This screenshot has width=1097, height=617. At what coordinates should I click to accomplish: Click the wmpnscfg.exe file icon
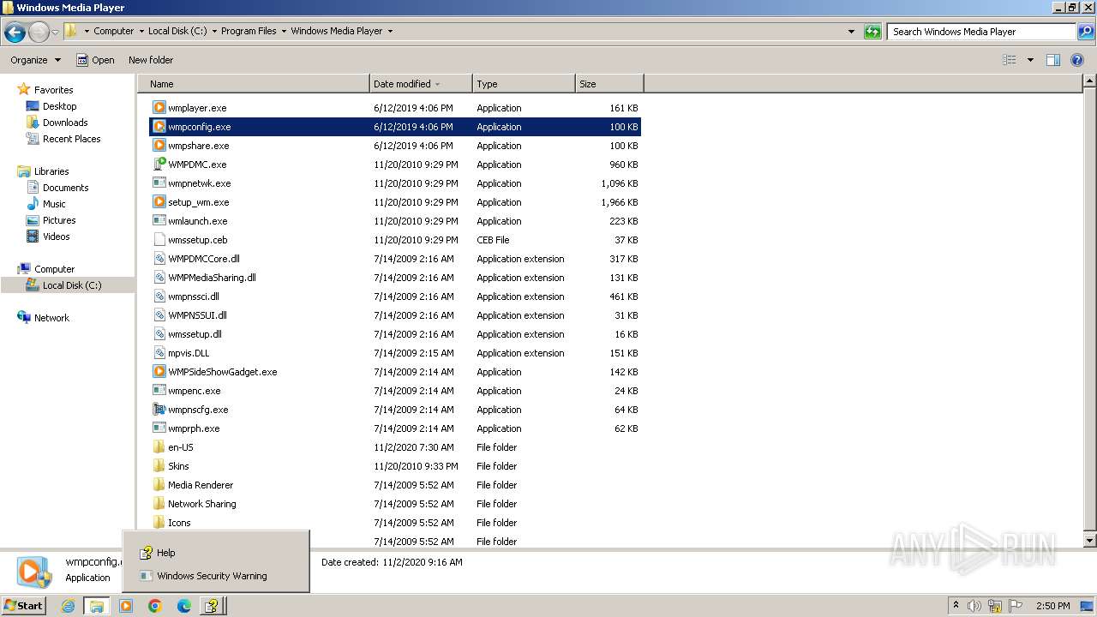coord(159,410)
